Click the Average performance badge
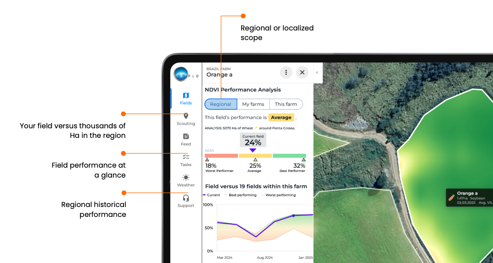Viewport: 493px width, 263px height. [x=281, y=117]
